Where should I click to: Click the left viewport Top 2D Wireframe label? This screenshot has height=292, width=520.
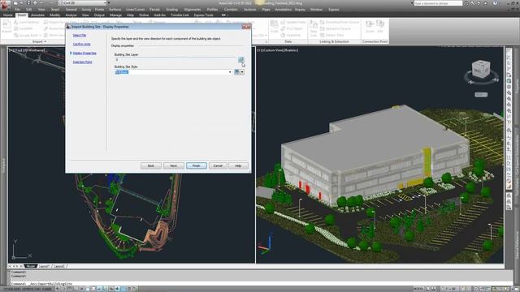pyautogui.click(x=27, y=50)
